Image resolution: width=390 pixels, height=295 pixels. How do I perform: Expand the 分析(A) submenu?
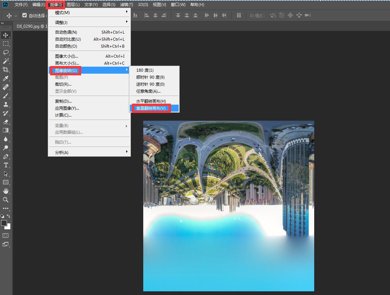pos(89,152)
